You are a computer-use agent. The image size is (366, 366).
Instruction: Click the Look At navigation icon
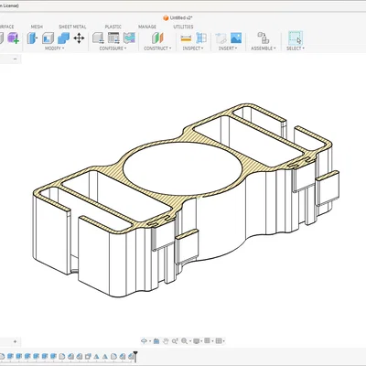(156, 341)
